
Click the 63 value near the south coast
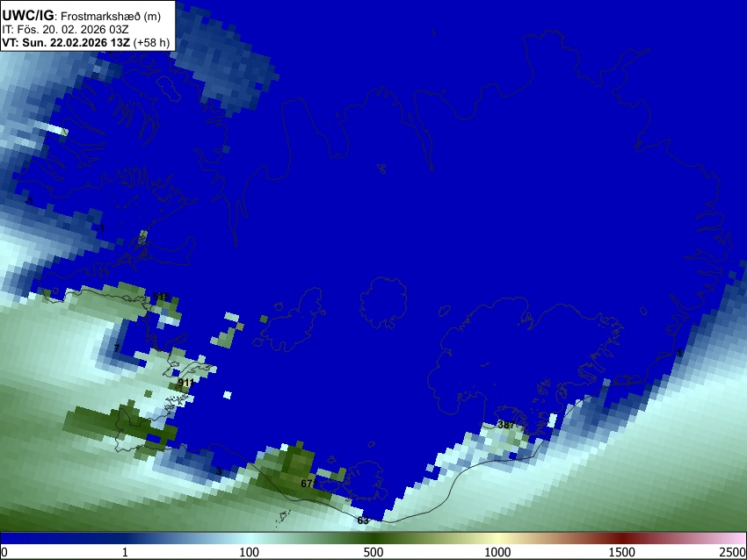pyautogui.click(x=363, y=521)
